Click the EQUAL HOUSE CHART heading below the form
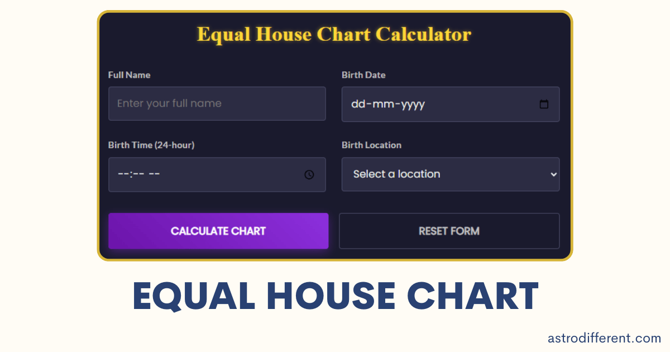670x352 pixels. pos(335,296)
